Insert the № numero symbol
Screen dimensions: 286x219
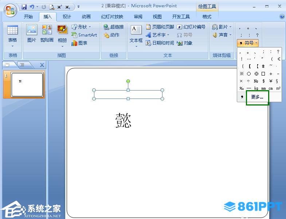click(256, 81)
